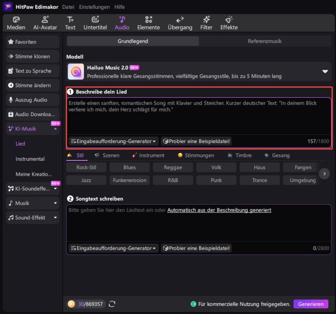Open Eingabeaufforderung-Generator dropdown under song description
The image size is (336, 314).
113,141
